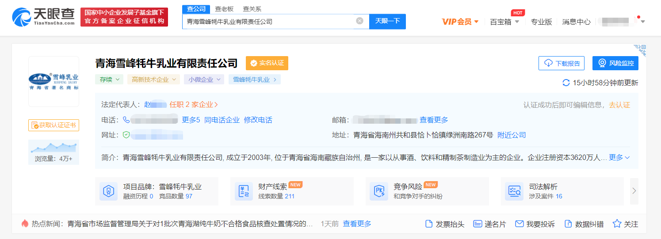The image size is (661, 239).
Task: Clear the search box with the X icon
Action: [x=360, y=21]
